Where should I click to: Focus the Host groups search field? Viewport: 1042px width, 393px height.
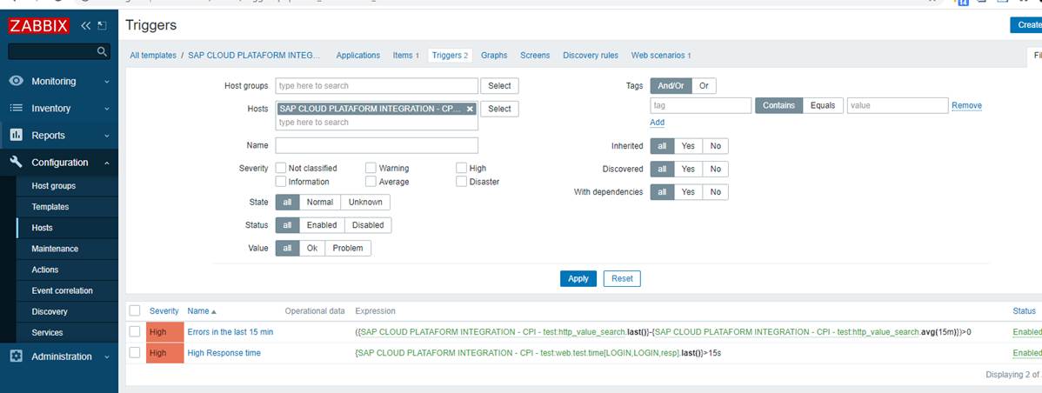coord(377,85)
